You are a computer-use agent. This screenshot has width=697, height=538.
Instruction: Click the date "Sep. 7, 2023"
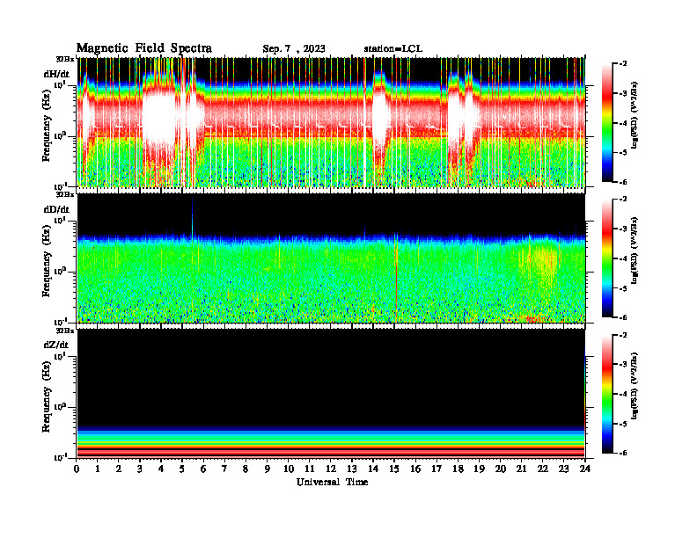[294, 49]
